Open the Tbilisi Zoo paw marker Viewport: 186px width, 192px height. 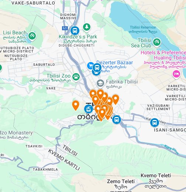click(76, 77)
